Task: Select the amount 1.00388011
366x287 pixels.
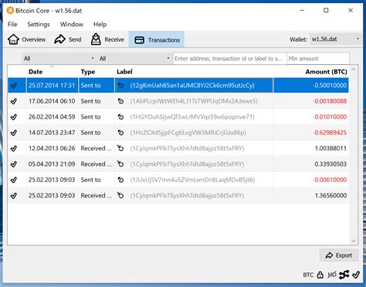Action: pos(330,148)
